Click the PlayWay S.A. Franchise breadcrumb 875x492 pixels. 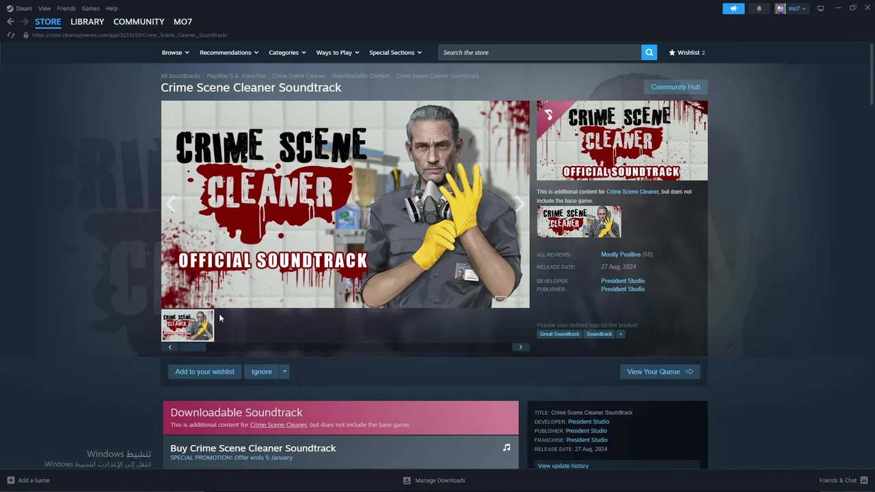(236, 76)
